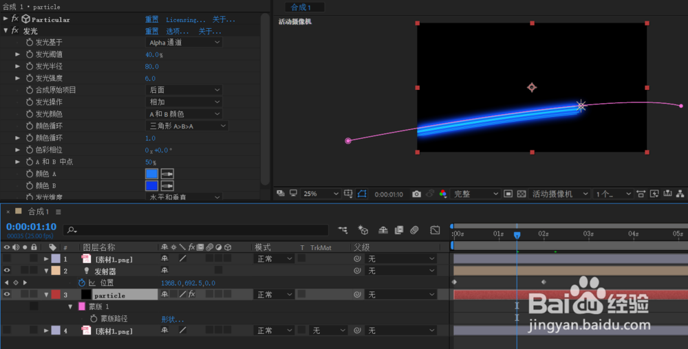688x349 pixels.
Task: Toggle visibility eye of 发射器 layer
Action: pyautogui.click(x=7, y=271)
